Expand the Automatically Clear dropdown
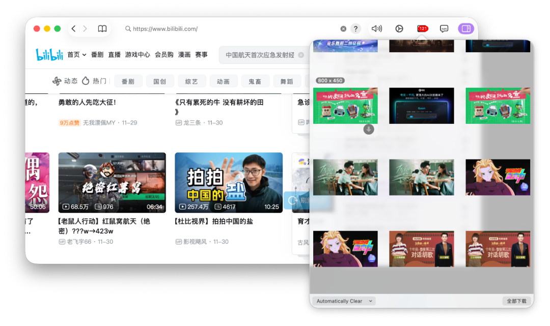Screen dimensions: 550x326 [343, 301]
